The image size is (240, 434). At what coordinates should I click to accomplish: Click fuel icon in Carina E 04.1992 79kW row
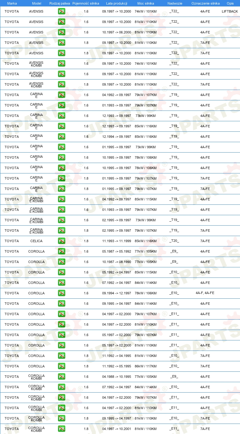61,95
